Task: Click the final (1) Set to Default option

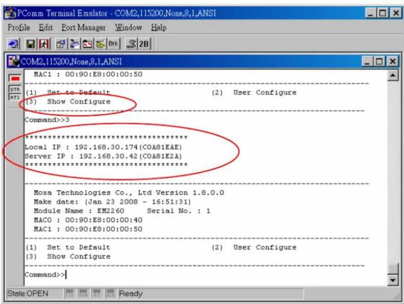Action: 68,247
